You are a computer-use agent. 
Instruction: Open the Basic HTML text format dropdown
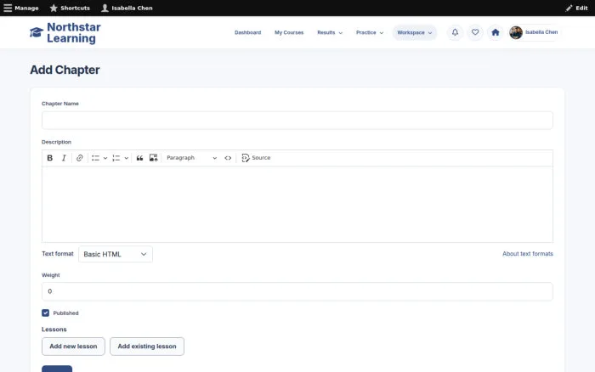click(116, 254)
